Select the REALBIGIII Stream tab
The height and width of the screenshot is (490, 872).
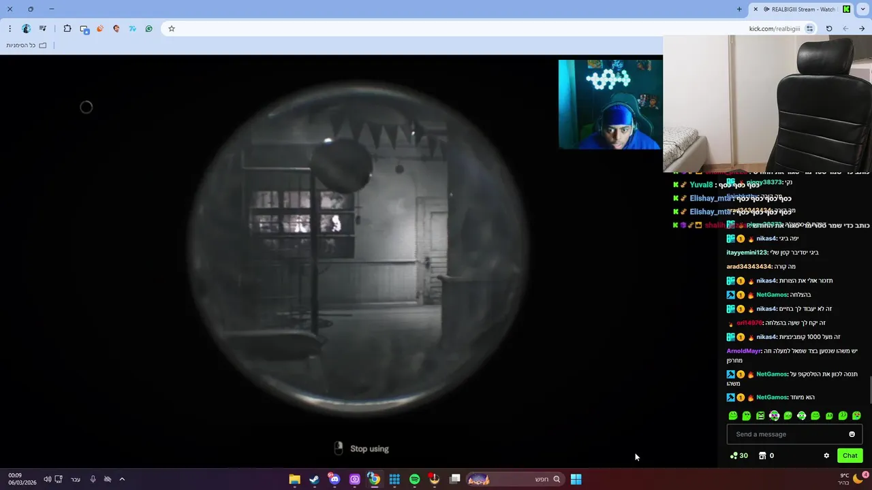[802, 10]
